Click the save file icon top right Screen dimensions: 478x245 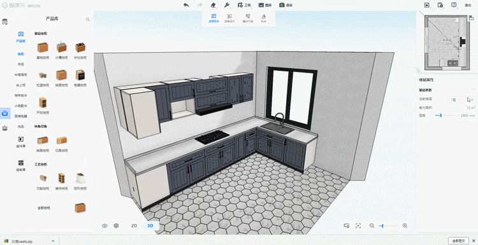pos(427,5)
